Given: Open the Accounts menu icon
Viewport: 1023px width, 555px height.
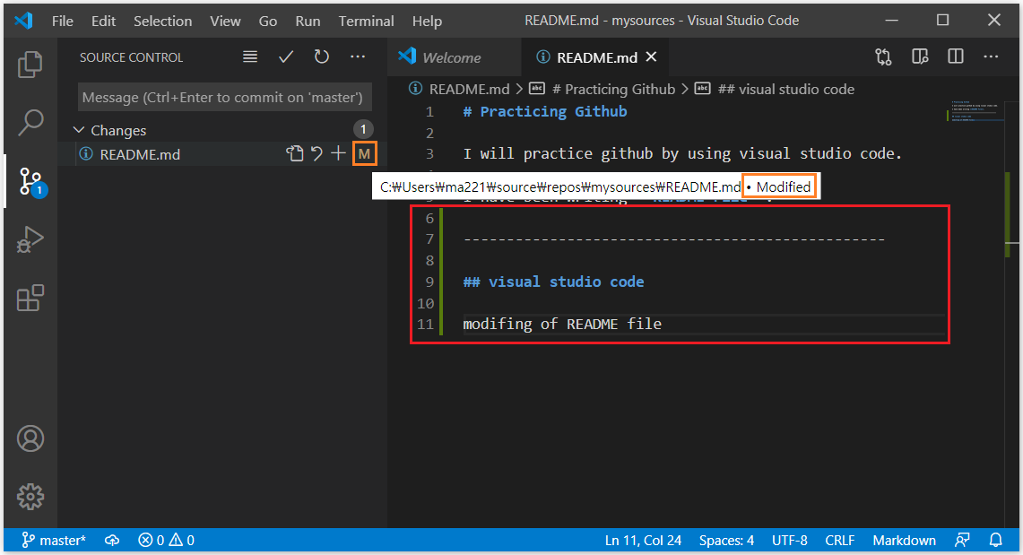Looking at the screenshot, I should (30, 439).
